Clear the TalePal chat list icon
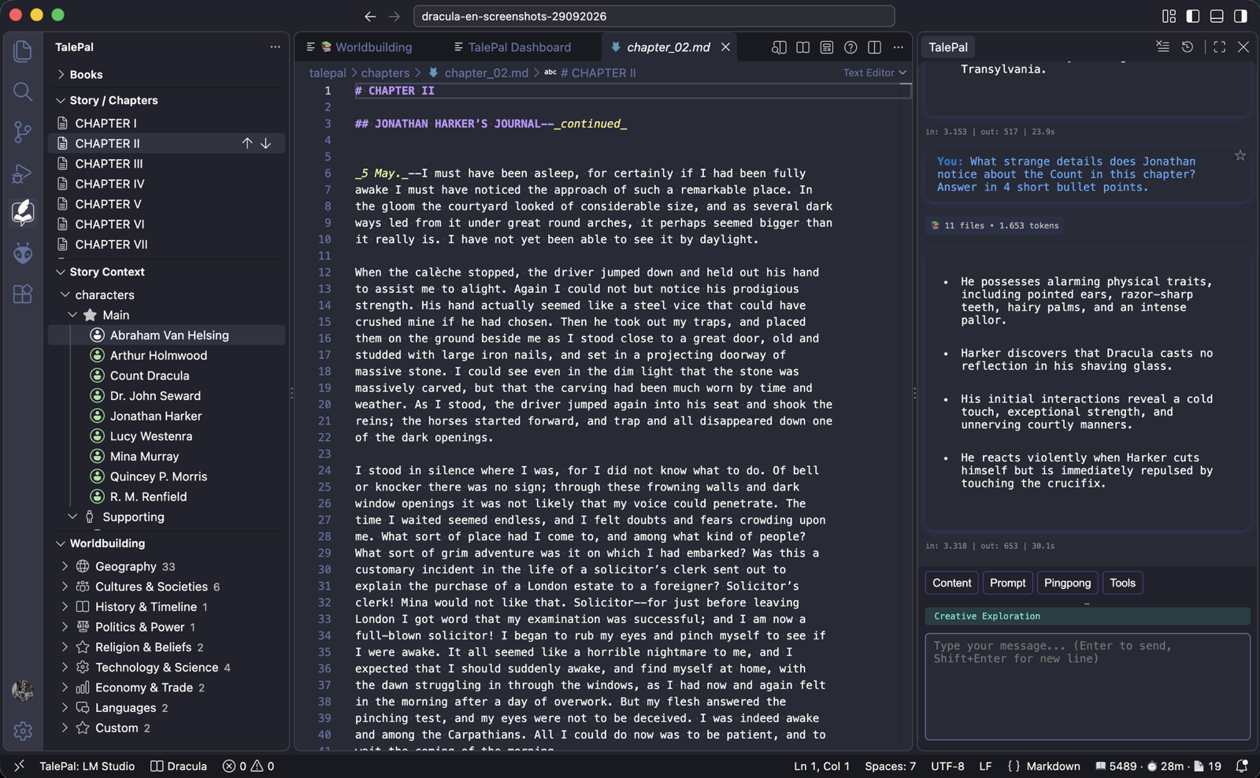 click(x=1162, y=47)
